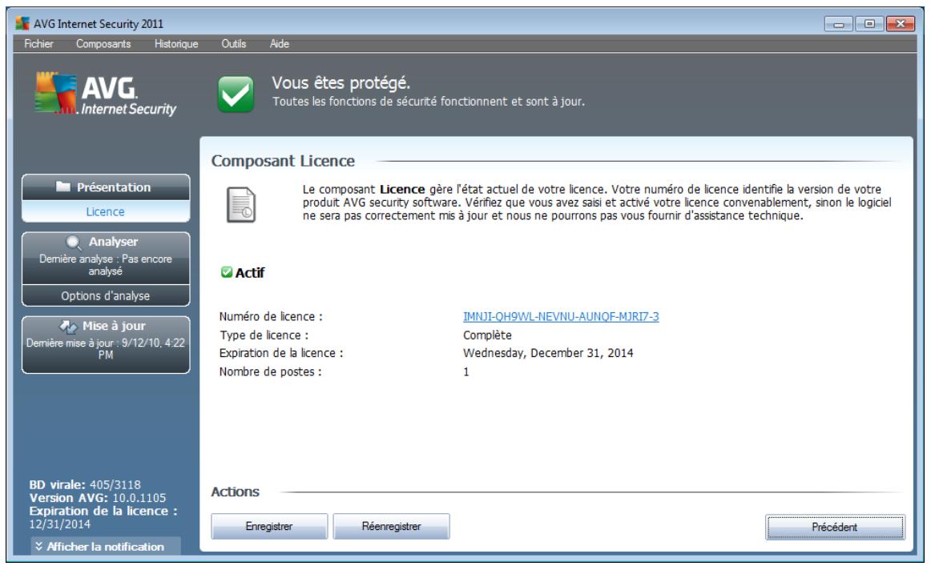Click the 'Actions' section heading
931x566 pixels.
coord(235,492)
